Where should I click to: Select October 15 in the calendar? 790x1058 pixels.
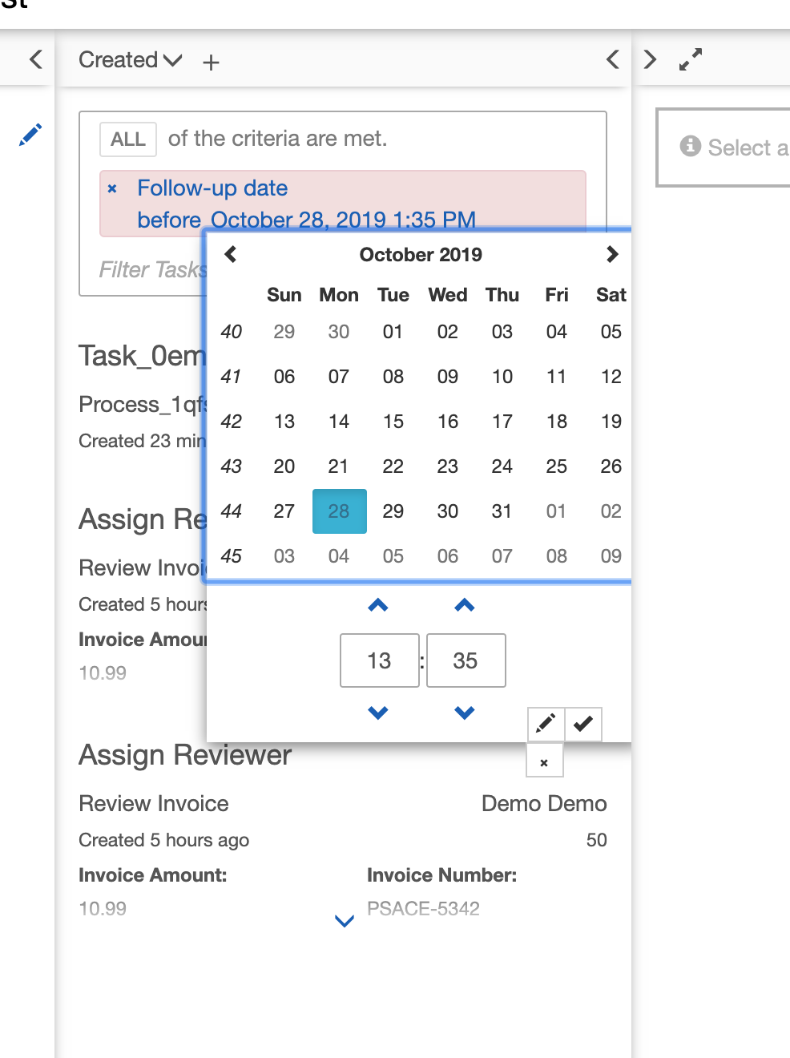[x=393, y=422]
